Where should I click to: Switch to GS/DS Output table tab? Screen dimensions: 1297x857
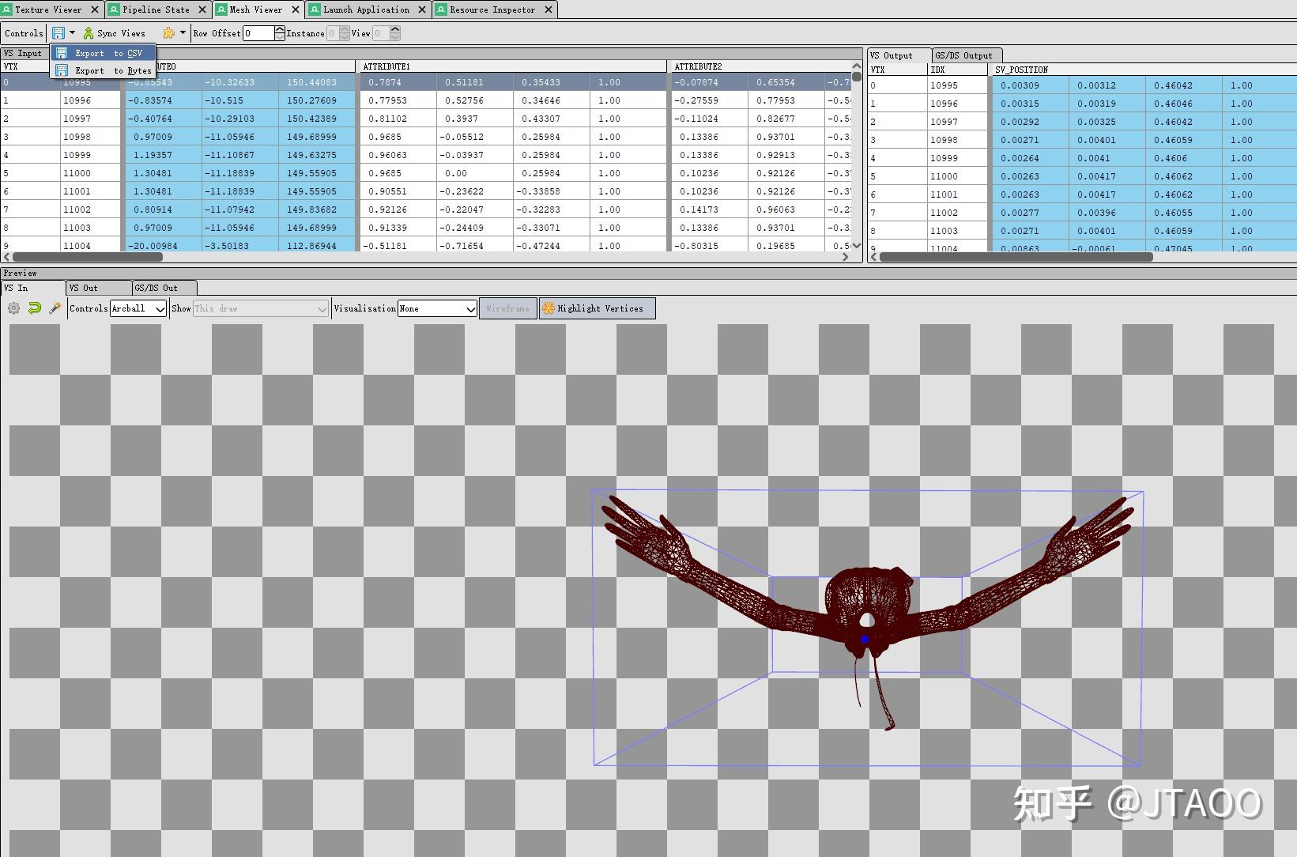(967, 55)
